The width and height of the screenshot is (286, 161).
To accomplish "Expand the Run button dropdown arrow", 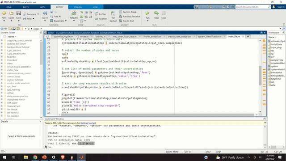I will (147, 21).
